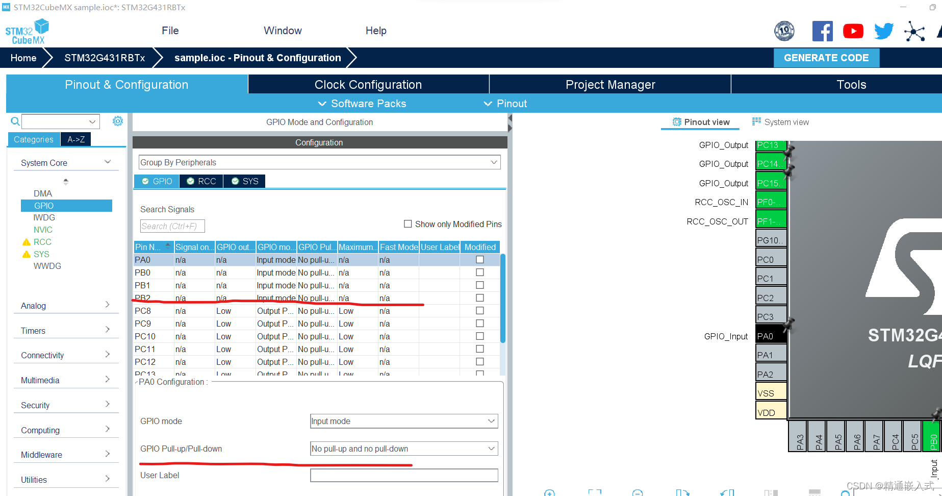Open the Software Packs dropdown menu

pos(362,104)
